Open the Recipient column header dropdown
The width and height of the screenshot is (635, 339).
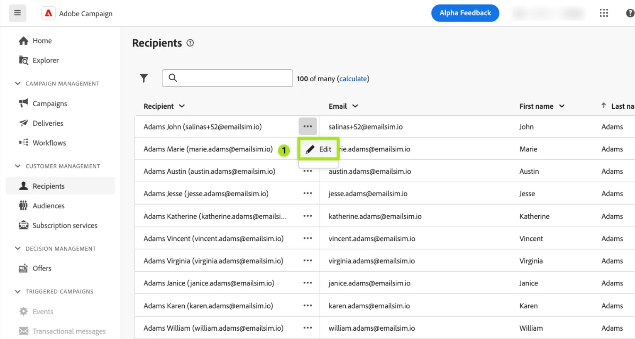tap(182, 106)
